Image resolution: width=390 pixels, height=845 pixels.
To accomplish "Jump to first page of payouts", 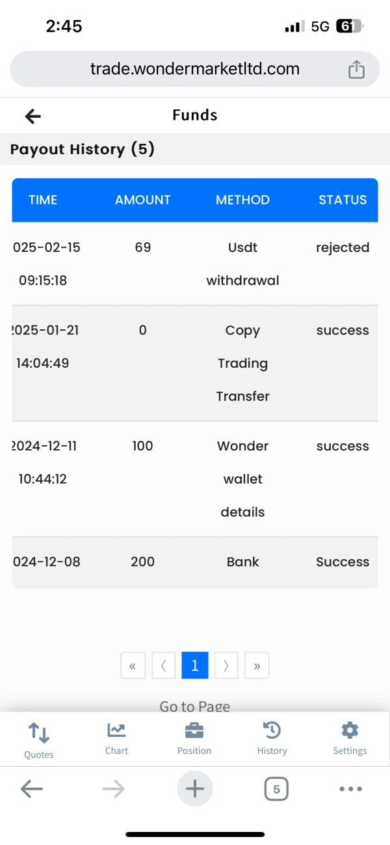I will click(x=133, y=665).
